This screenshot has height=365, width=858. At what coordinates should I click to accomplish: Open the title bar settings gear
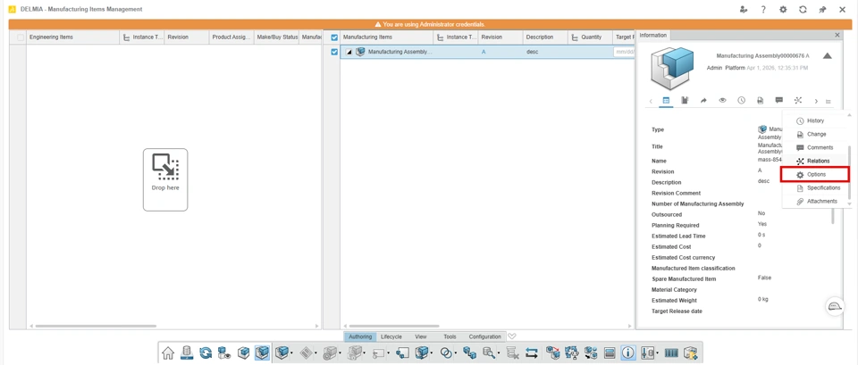coord(783,9)
